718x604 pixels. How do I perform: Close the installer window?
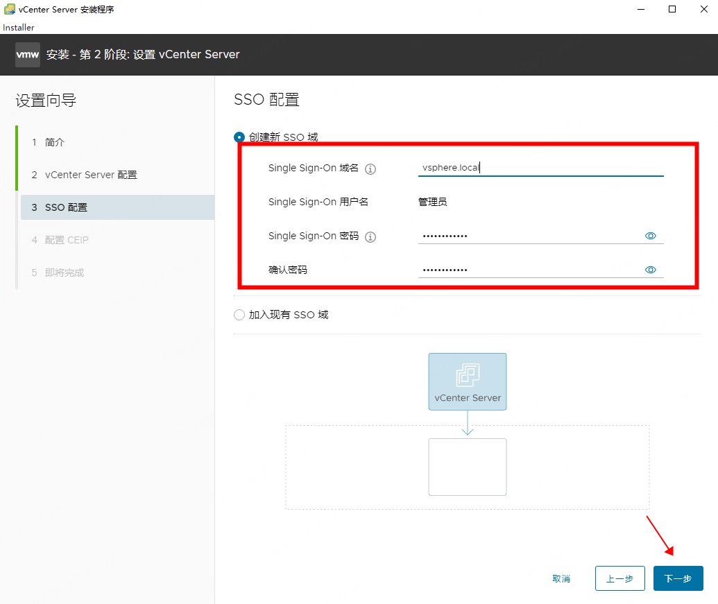[x=704, y=9]
